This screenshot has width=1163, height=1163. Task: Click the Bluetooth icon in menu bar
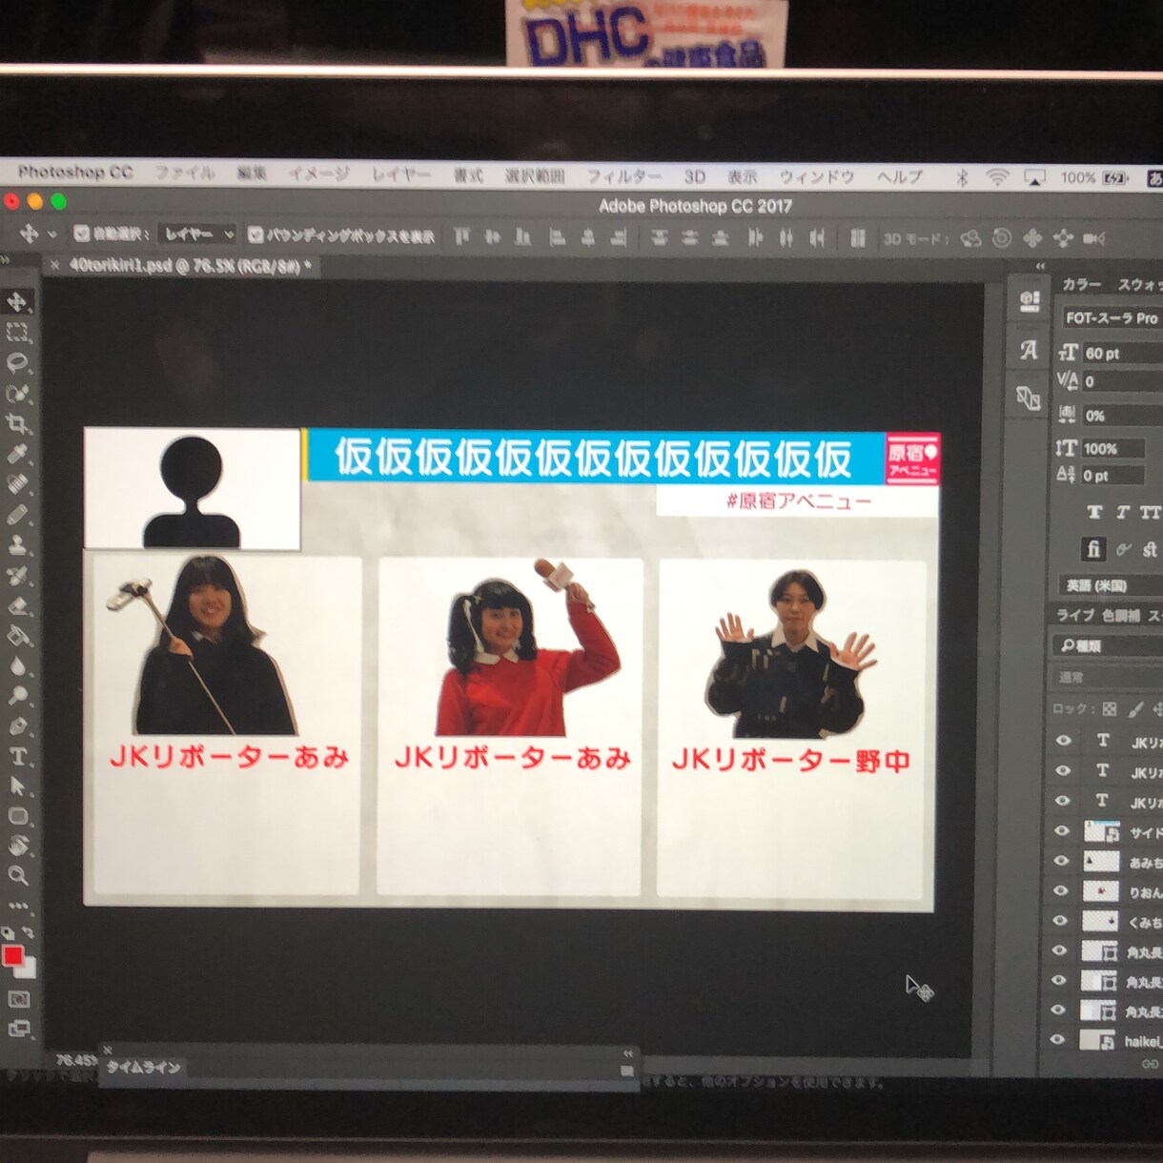point(962,177)
